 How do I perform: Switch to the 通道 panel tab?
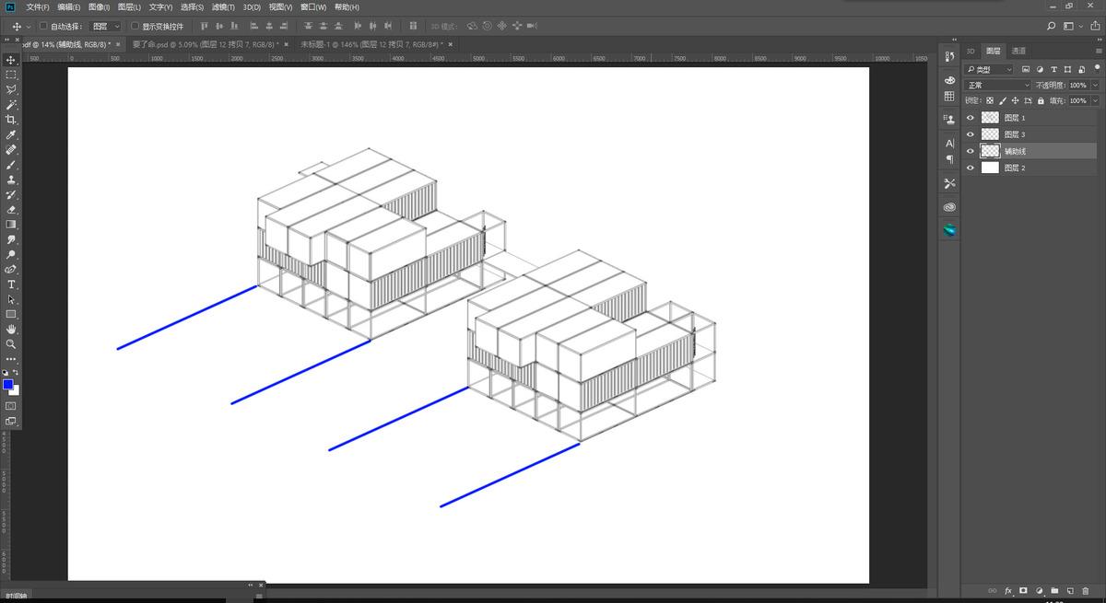(x=1018, y=51)
